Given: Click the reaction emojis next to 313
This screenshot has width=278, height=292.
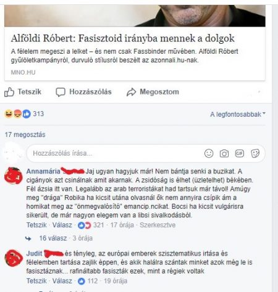Looking at the screenshot, I should coord(17,114).
